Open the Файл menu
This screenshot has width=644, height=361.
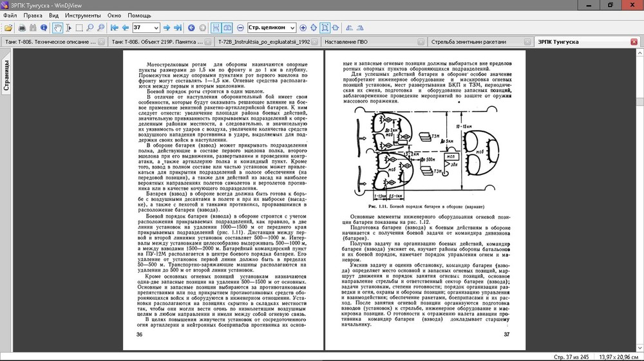pyautogui.click(x=10, y=15)
